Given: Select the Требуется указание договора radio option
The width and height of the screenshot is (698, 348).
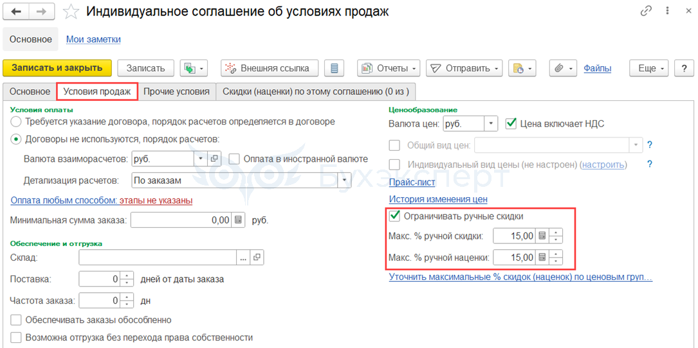Looking at the screenshot, I should pyautogui.click(x=16, y=121).
